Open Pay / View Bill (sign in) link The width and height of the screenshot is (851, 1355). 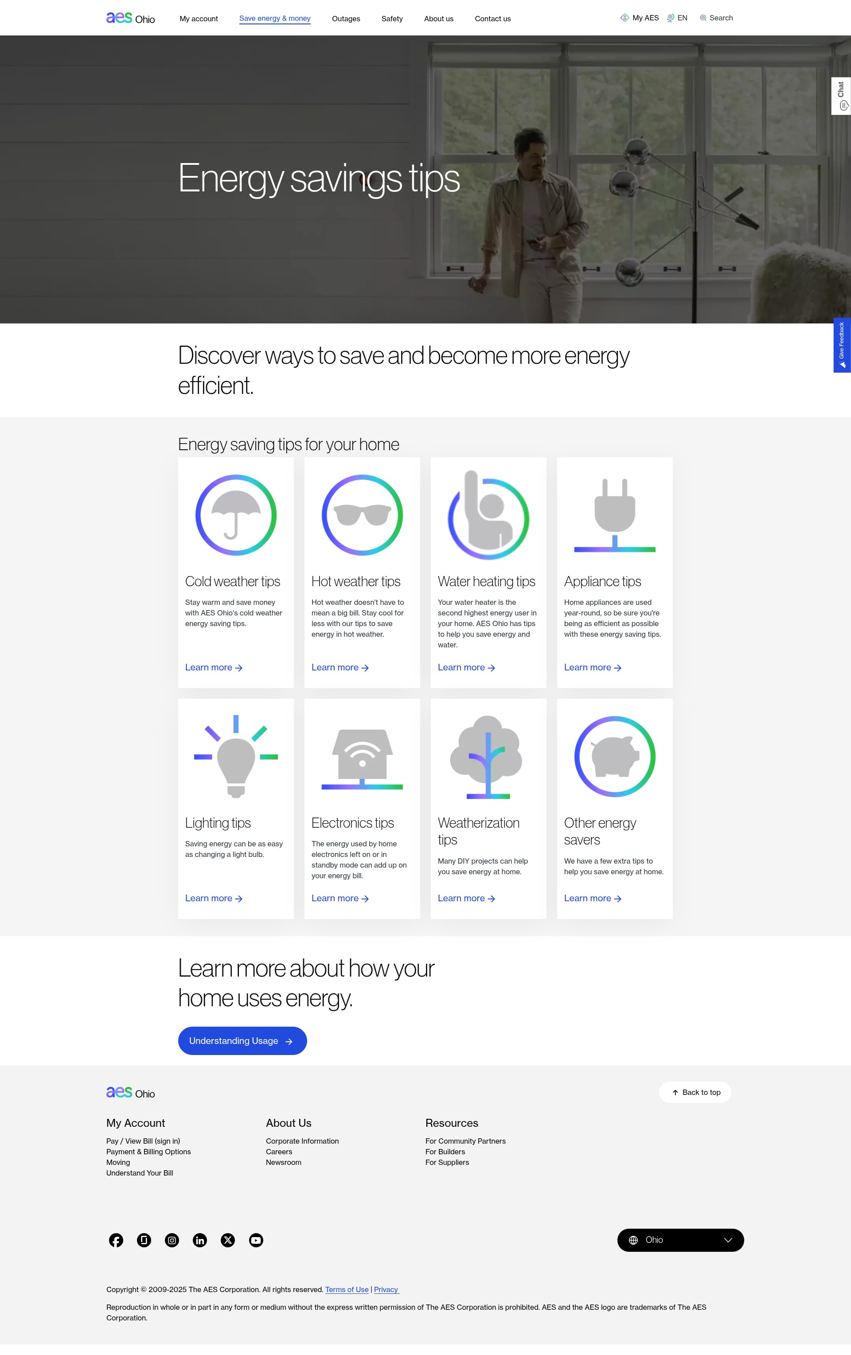(143, 1141)
